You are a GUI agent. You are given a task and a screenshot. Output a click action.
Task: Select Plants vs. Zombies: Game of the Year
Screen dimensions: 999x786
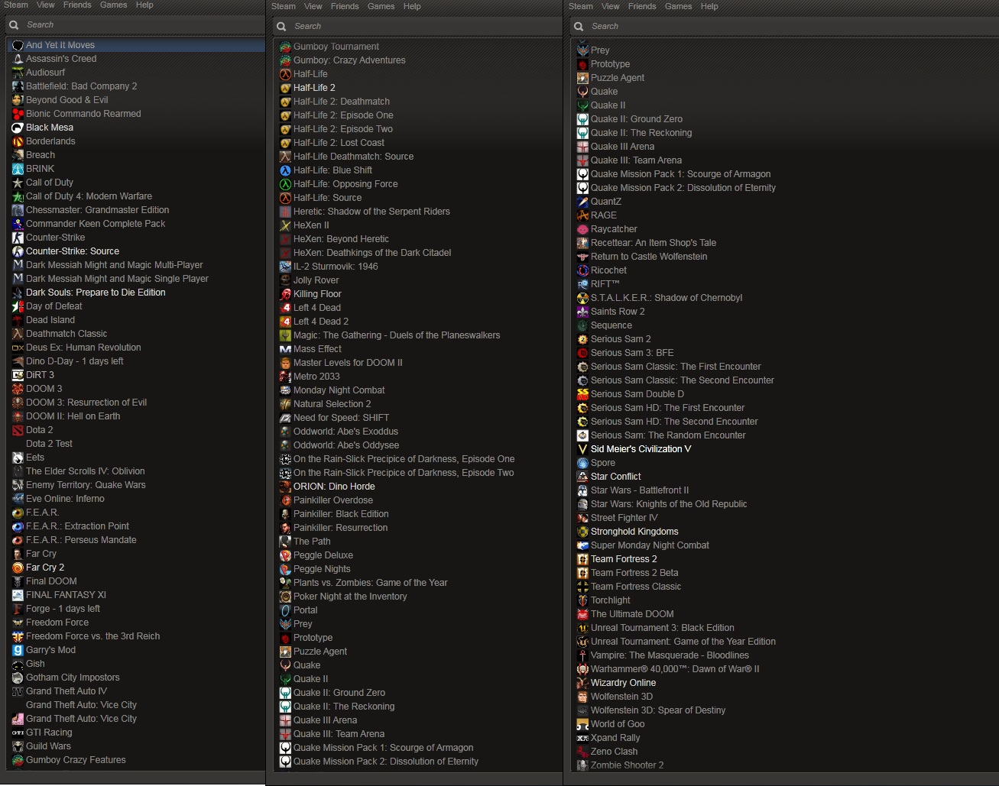[x=371, y=583]
